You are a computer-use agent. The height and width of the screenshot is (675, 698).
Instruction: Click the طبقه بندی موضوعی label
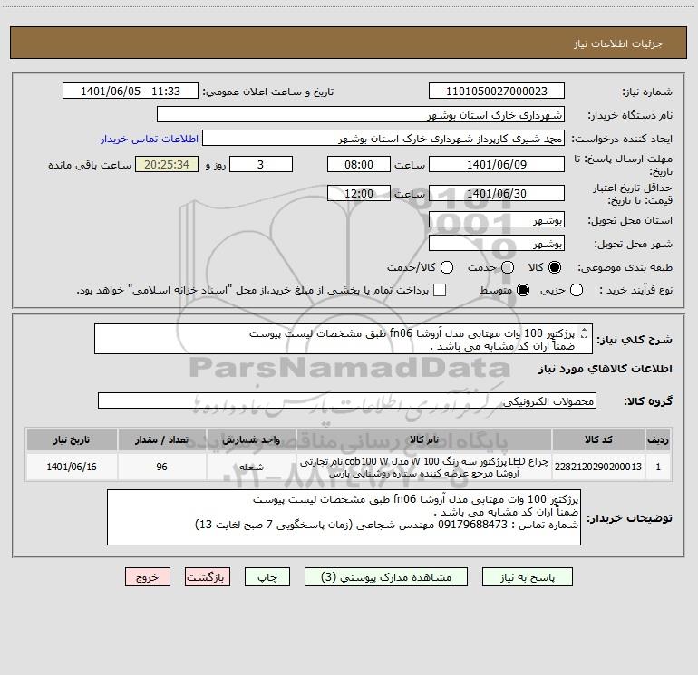(x=625, y=267)
